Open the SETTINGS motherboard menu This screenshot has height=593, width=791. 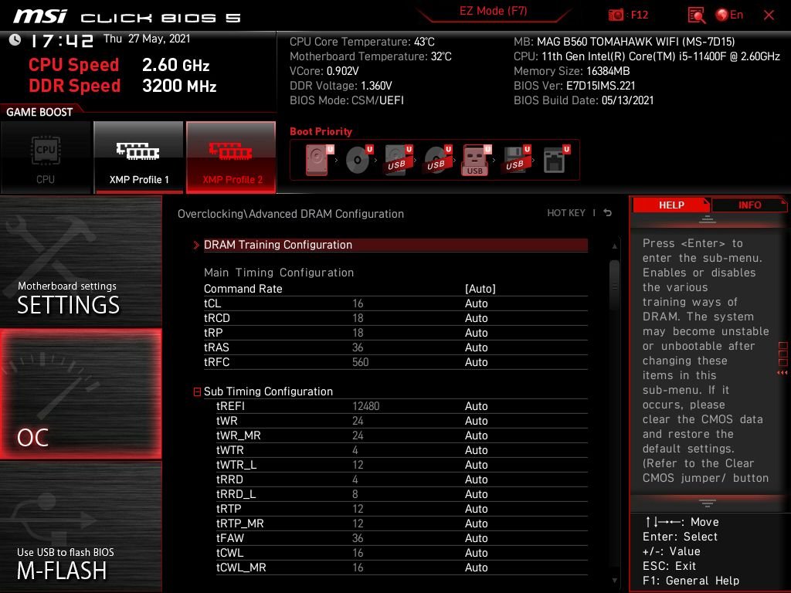80,261
